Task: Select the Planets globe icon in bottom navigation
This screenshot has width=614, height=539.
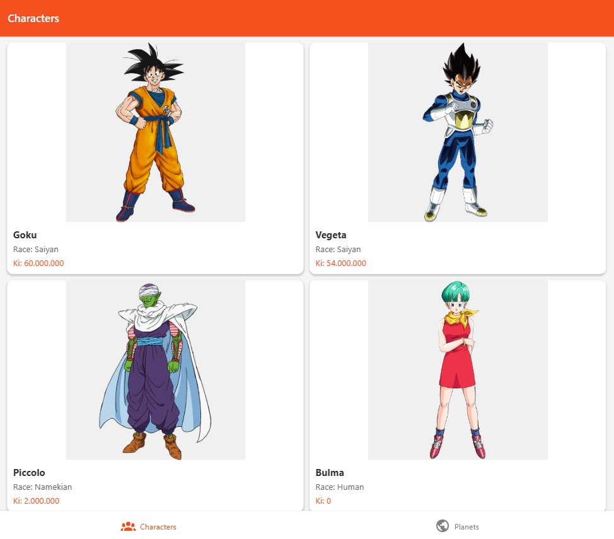Action: 442,526
